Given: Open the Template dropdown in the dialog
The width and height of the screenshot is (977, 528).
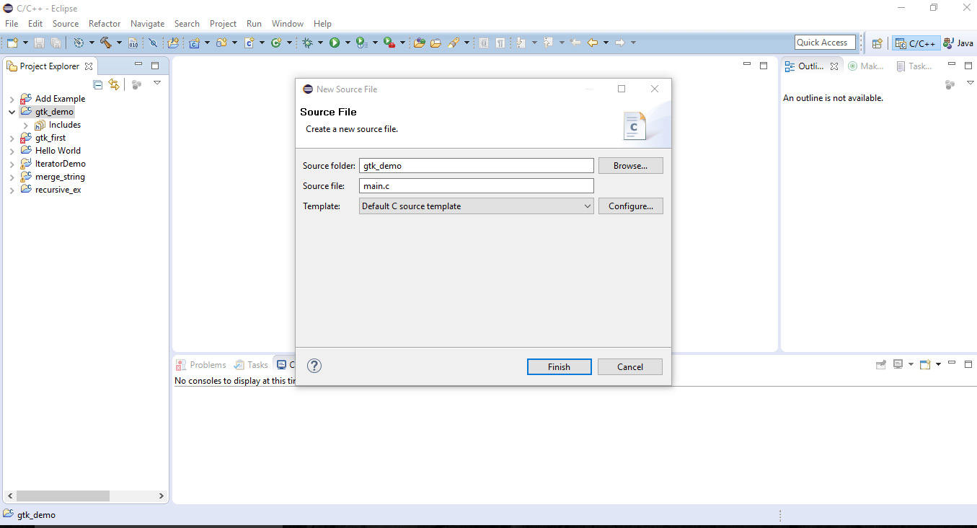Looking at the screenshot, I should point(587,206).
